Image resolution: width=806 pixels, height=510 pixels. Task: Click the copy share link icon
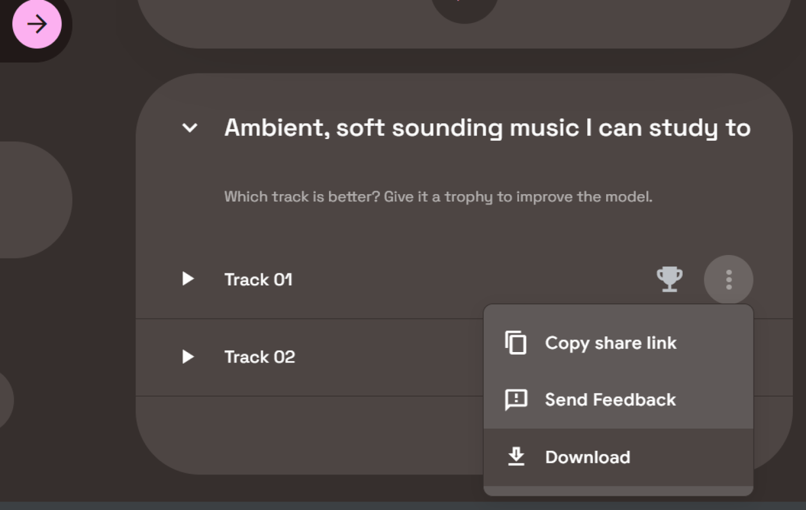pos(515,343)
